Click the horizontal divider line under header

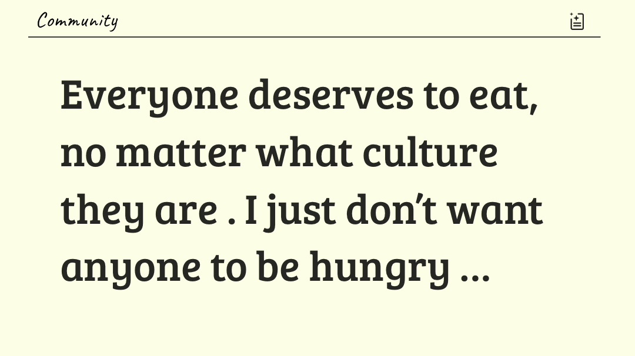(x=314, y=37)
